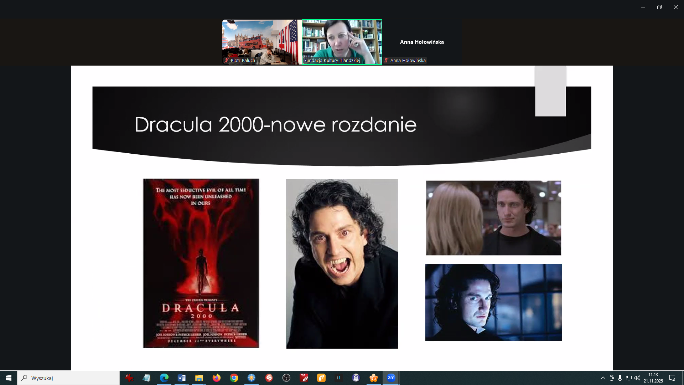
Task: Open the notification center
Action: [672, 378]
